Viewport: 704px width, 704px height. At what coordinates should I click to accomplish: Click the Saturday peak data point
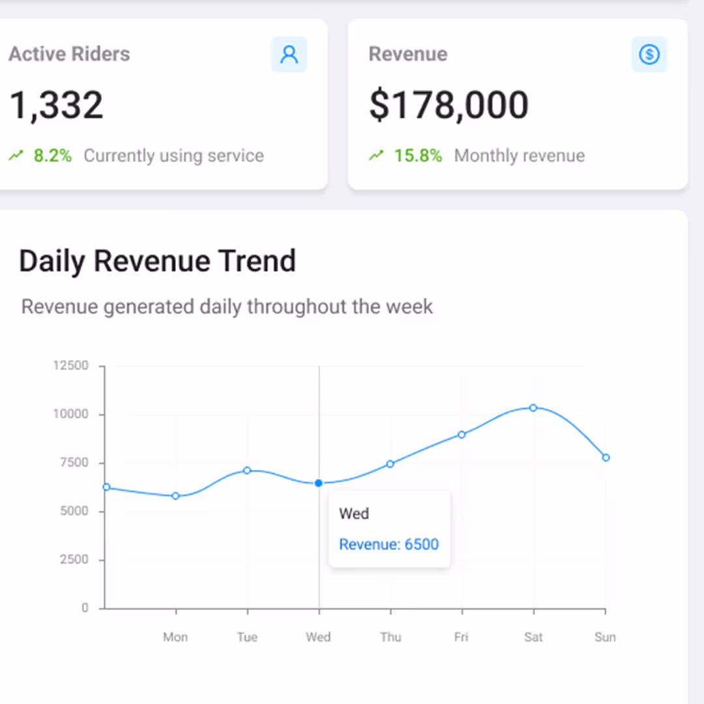(533, 408)
